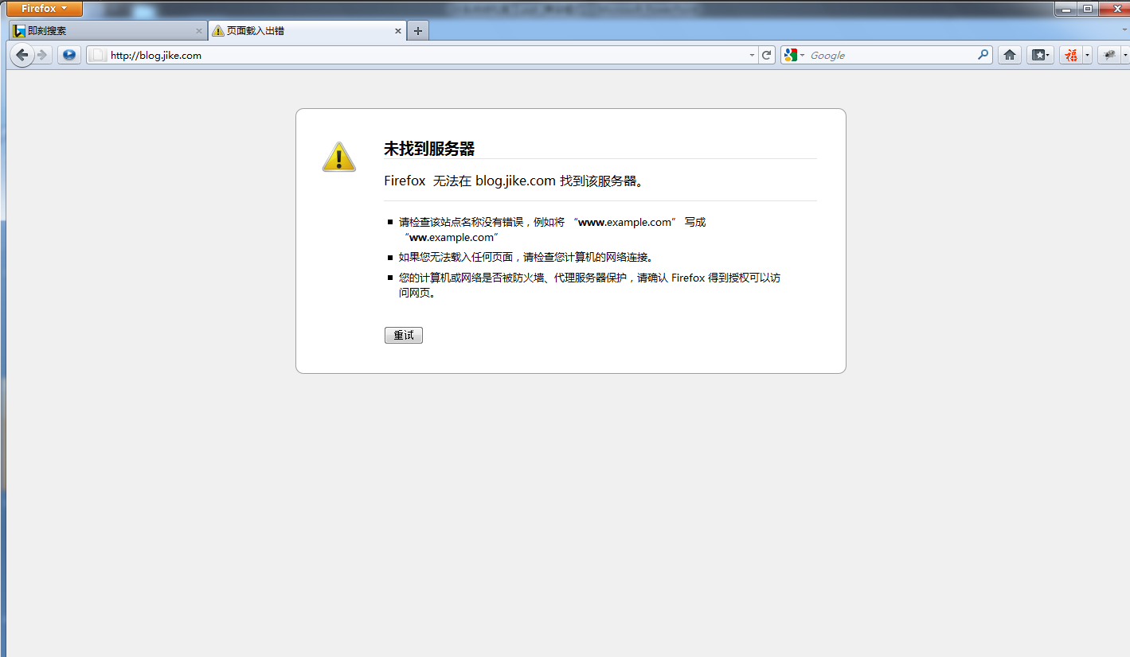Viewport: 1130px width, 657px height.
Task: Click the bullet about 网络连接
Action: [526, 257]
